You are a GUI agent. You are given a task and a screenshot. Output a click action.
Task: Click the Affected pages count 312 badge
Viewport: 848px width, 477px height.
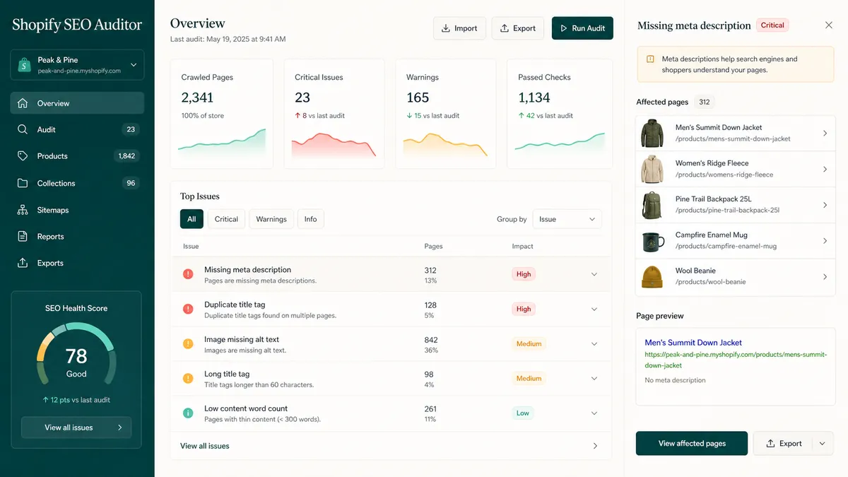[705, 102]
